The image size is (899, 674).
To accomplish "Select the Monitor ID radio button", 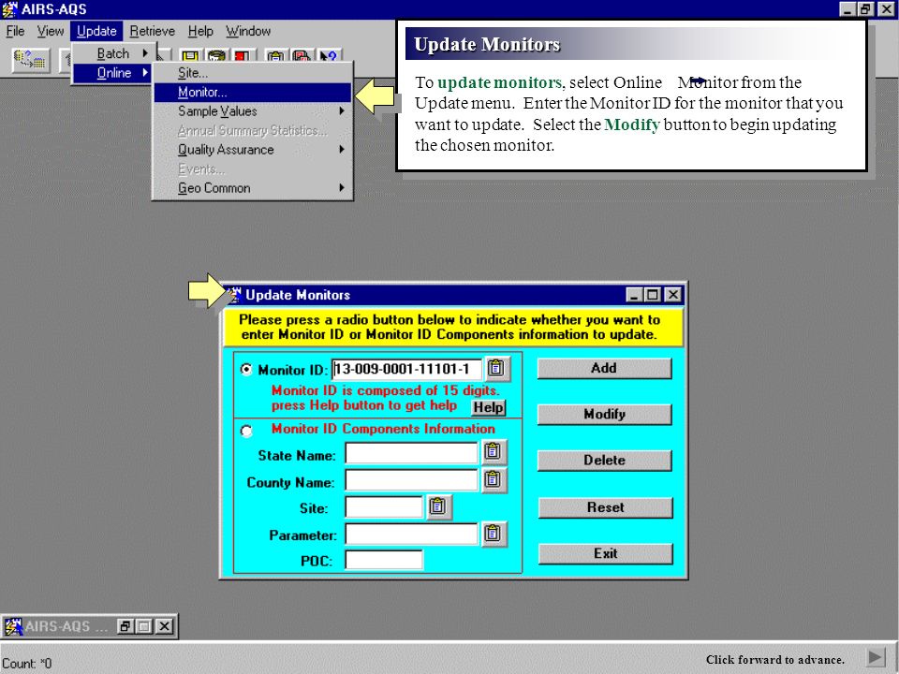I will 246,370.
